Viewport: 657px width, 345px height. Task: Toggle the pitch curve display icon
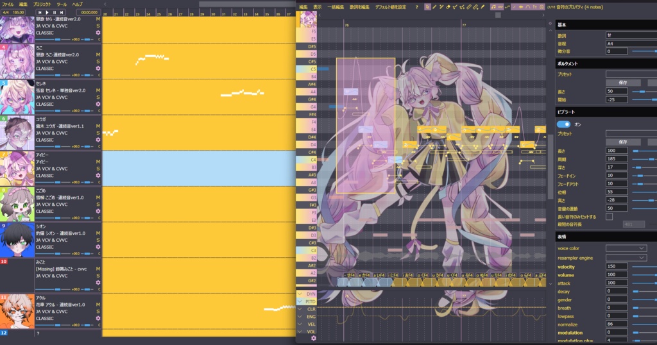[507, 6]
